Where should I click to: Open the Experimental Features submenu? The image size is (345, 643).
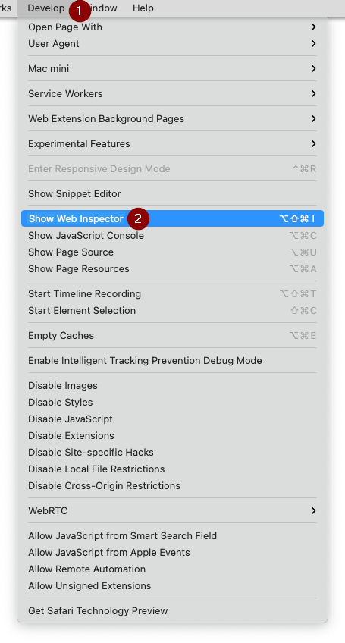click(172, 144)
